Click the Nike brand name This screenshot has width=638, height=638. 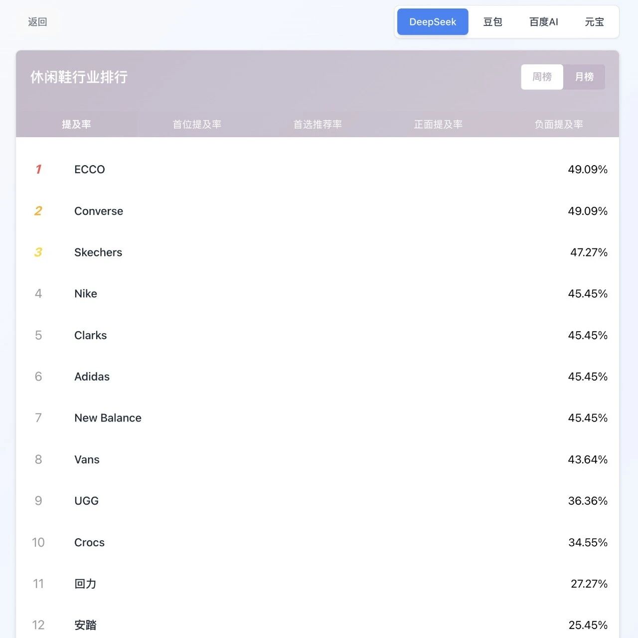click(x=86, y=294)
